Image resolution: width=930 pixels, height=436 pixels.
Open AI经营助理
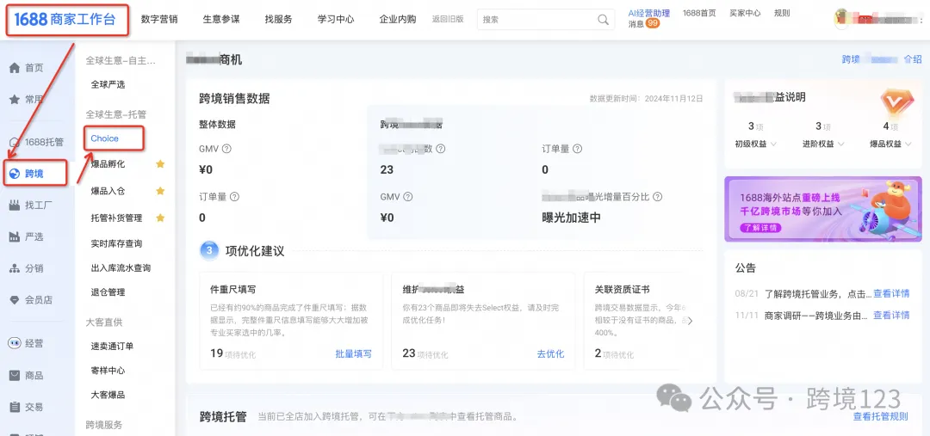click(x=649, y=13)
